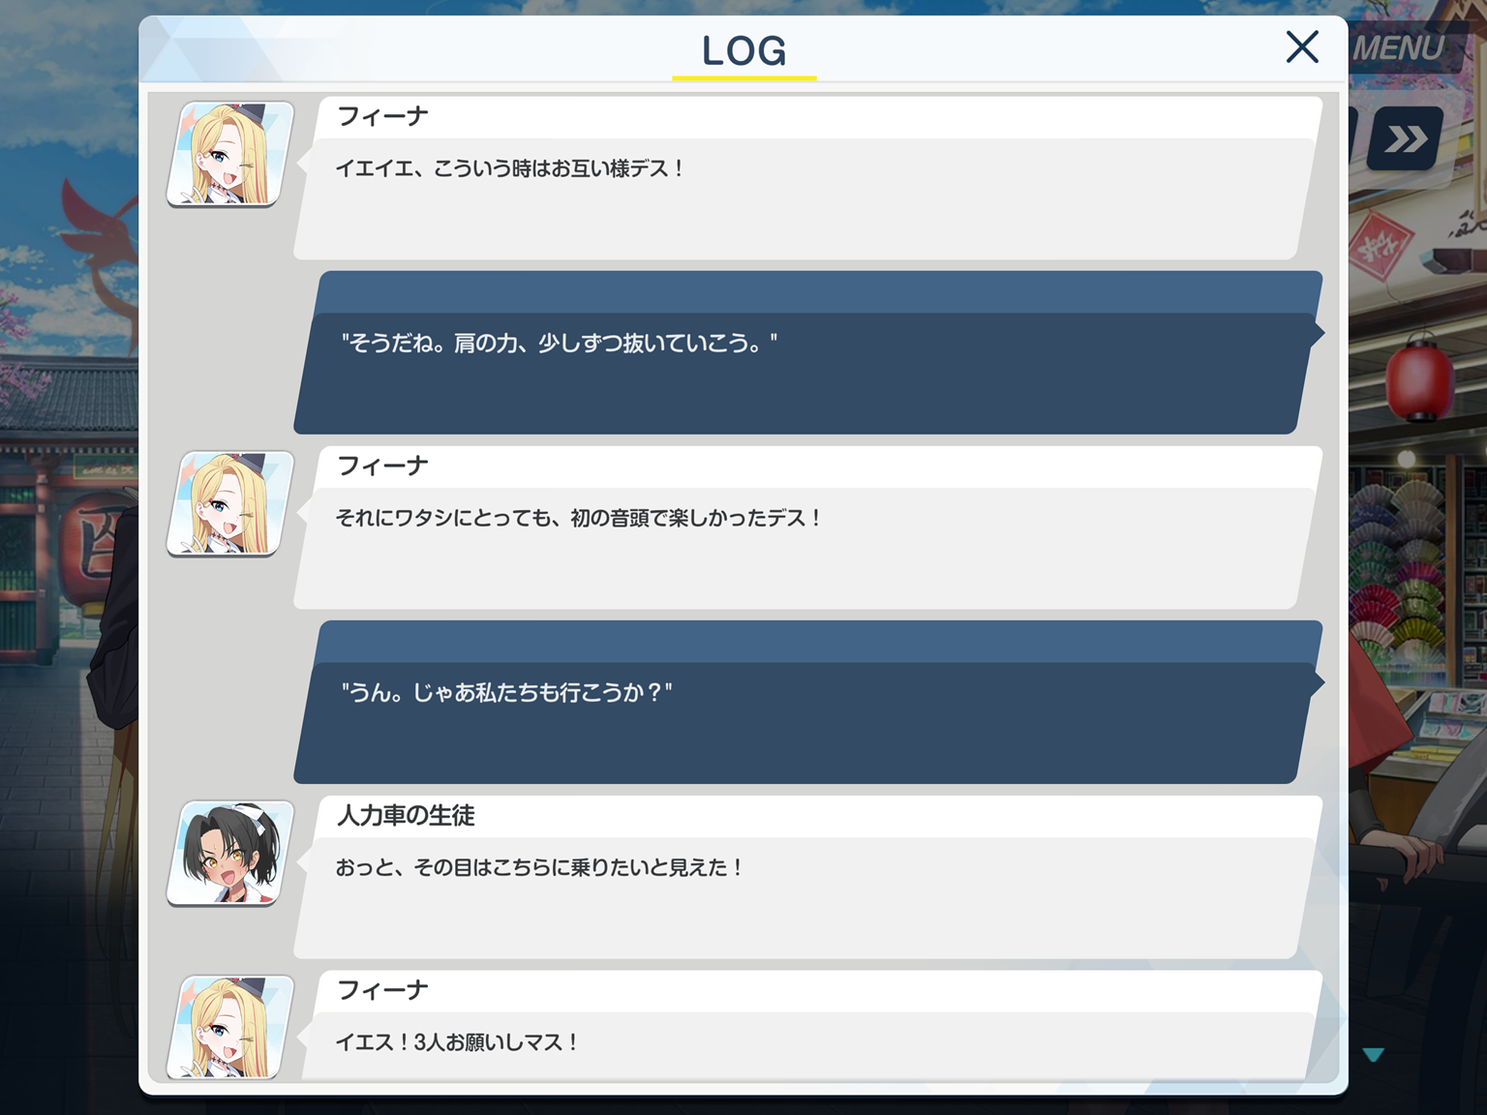Select the その目はこちらに乗りたいと見えた message

pyautogui.click(x=808, y=896)
